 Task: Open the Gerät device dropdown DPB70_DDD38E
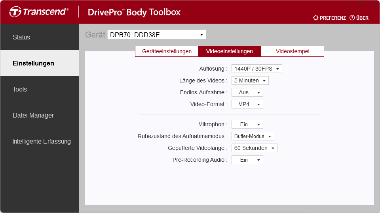click(x=157, y=35)
